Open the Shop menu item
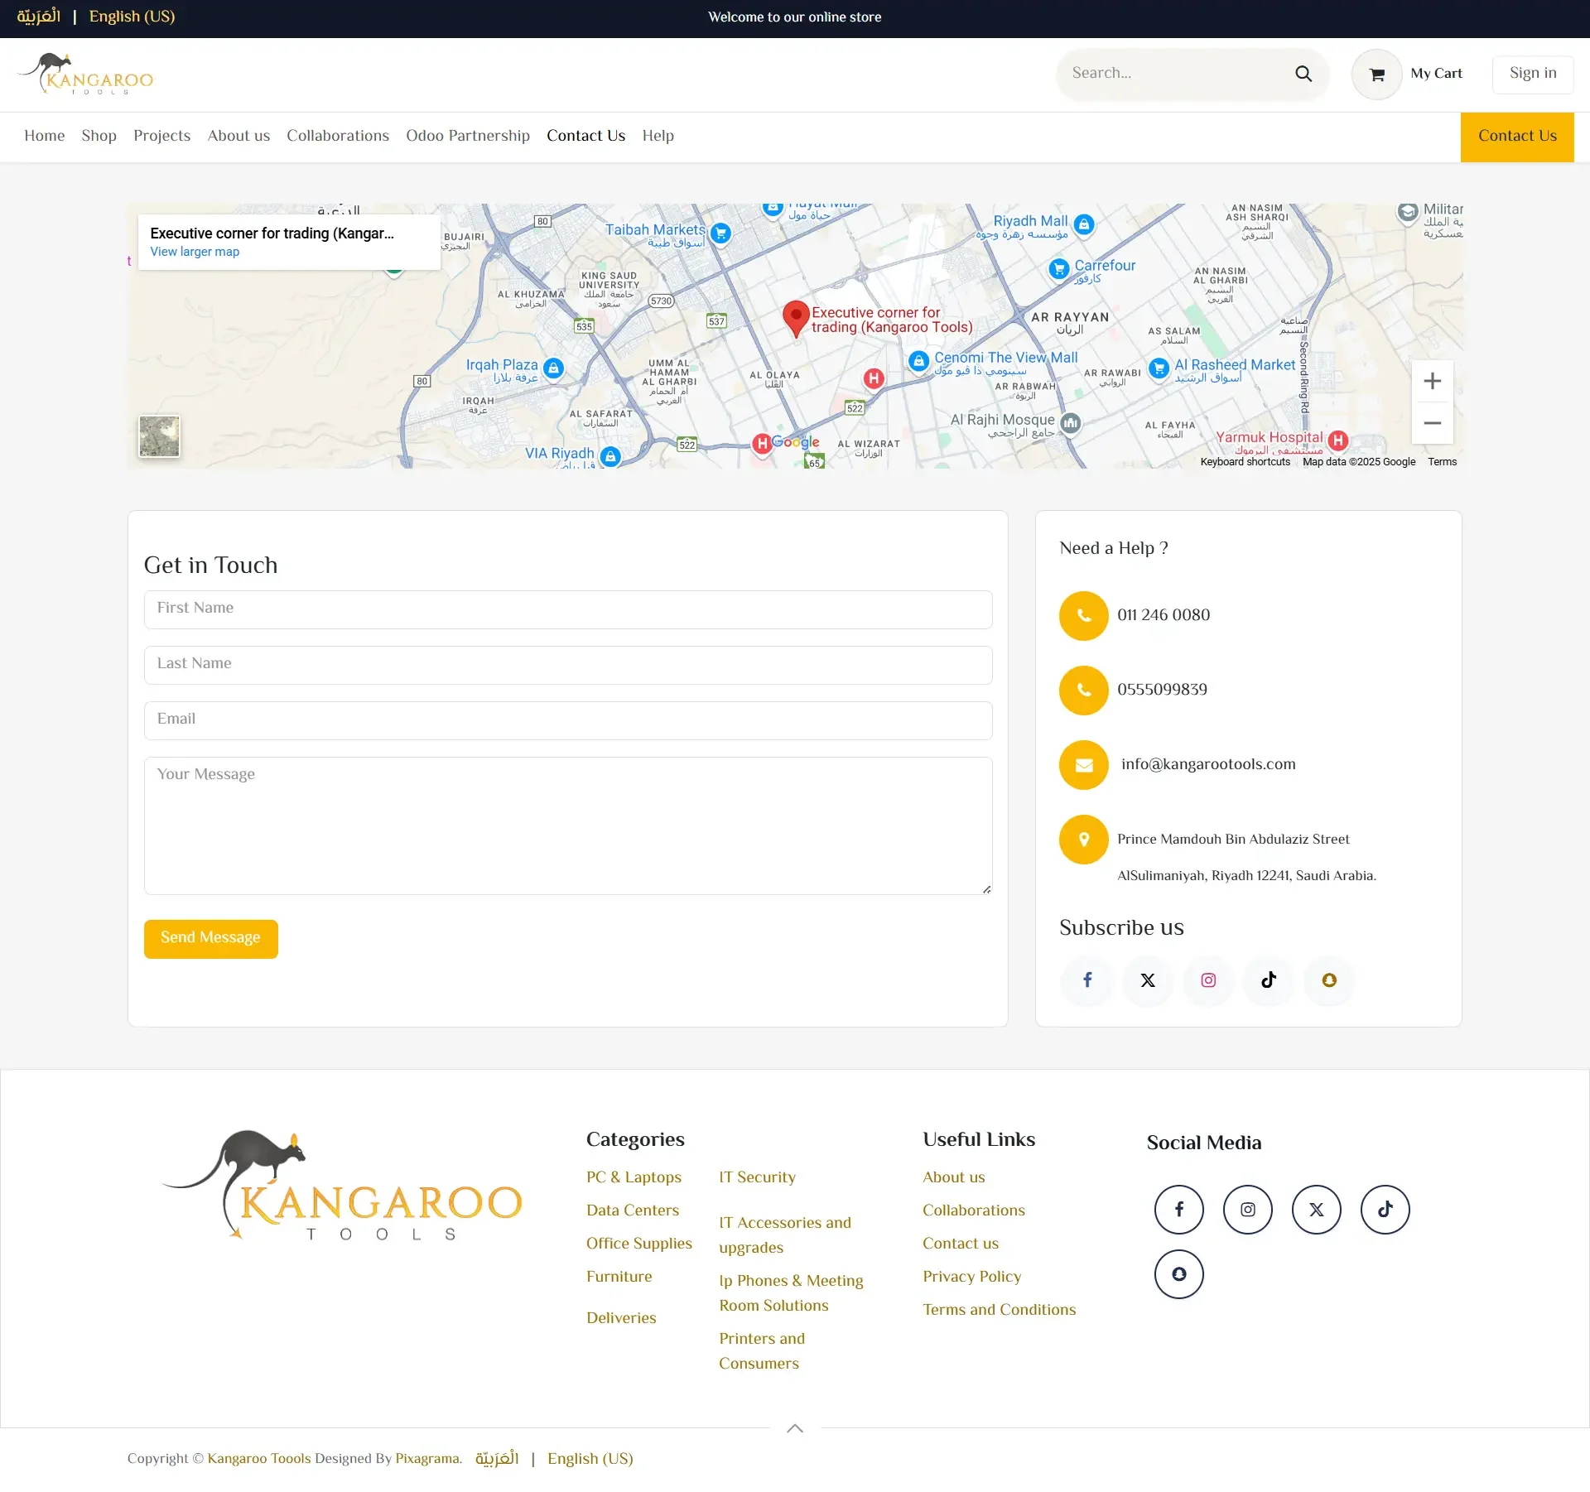The height and width of the screenshot is (1492, 1590). [x=99, y=136]
